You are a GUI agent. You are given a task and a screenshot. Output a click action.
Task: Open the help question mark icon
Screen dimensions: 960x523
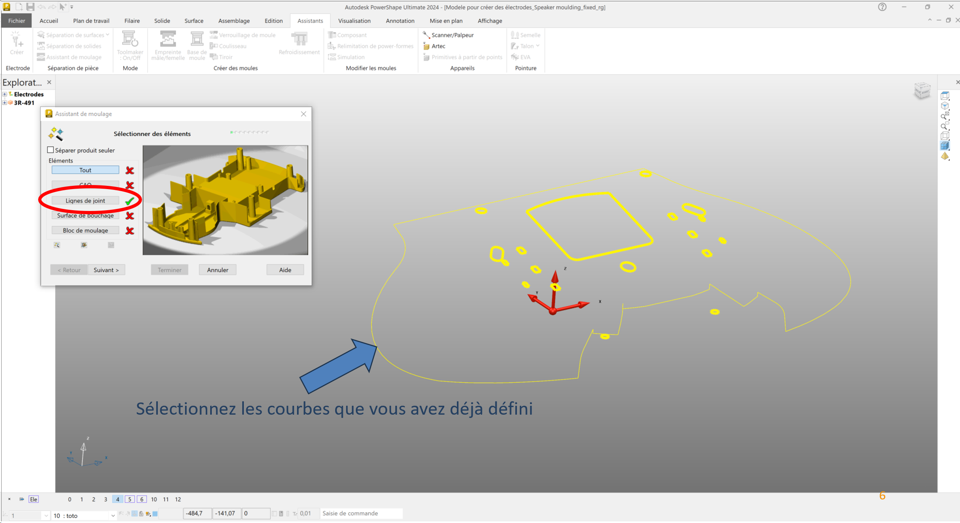[882, 7]
